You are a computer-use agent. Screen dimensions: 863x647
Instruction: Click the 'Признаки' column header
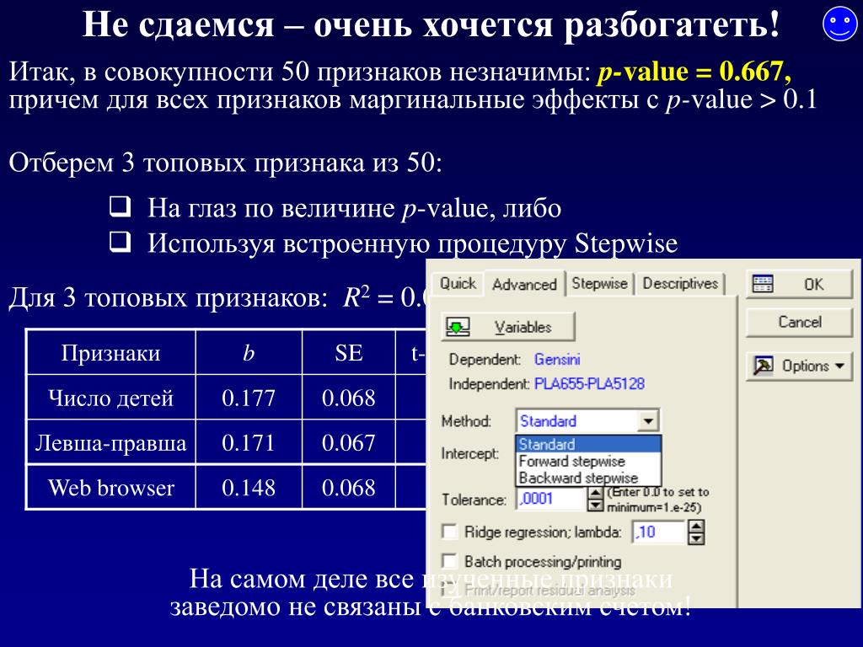click(111, 353)
